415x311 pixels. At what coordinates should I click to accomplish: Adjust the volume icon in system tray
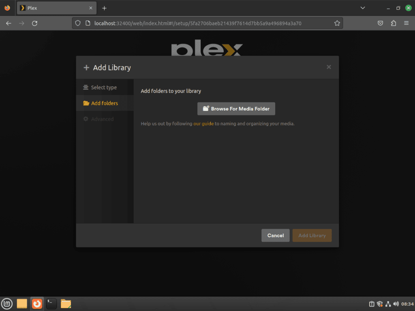(396, 304)
